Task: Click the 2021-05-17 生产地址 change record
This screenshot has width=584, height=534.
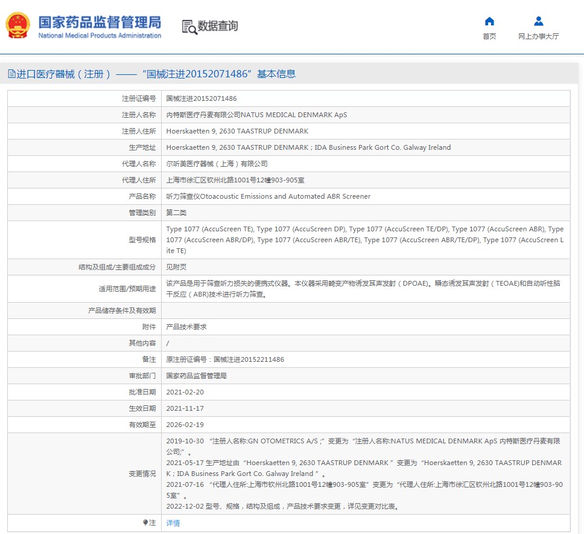Action: pos(364,468)
